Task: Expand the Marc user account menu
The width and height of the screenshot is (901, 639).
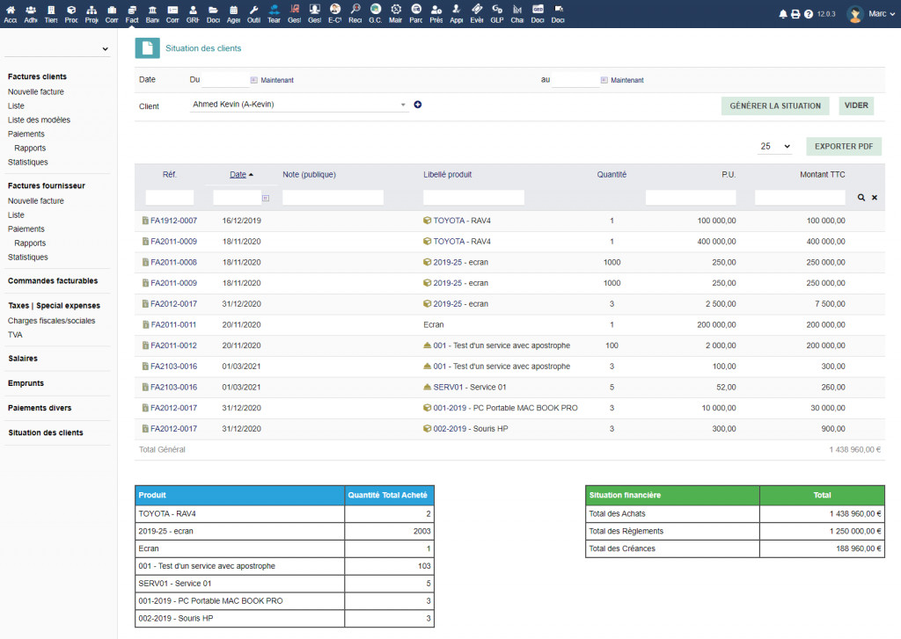Action: point(876,14)
